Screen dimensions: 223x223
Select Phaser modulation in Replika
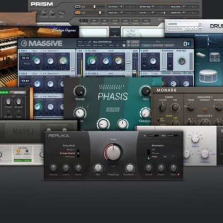pos(155,153)
